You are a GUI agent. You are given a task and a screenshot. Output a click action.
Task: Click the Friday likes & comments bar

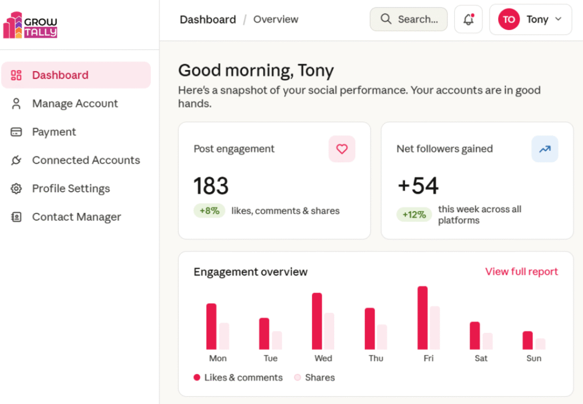(422, 318)
